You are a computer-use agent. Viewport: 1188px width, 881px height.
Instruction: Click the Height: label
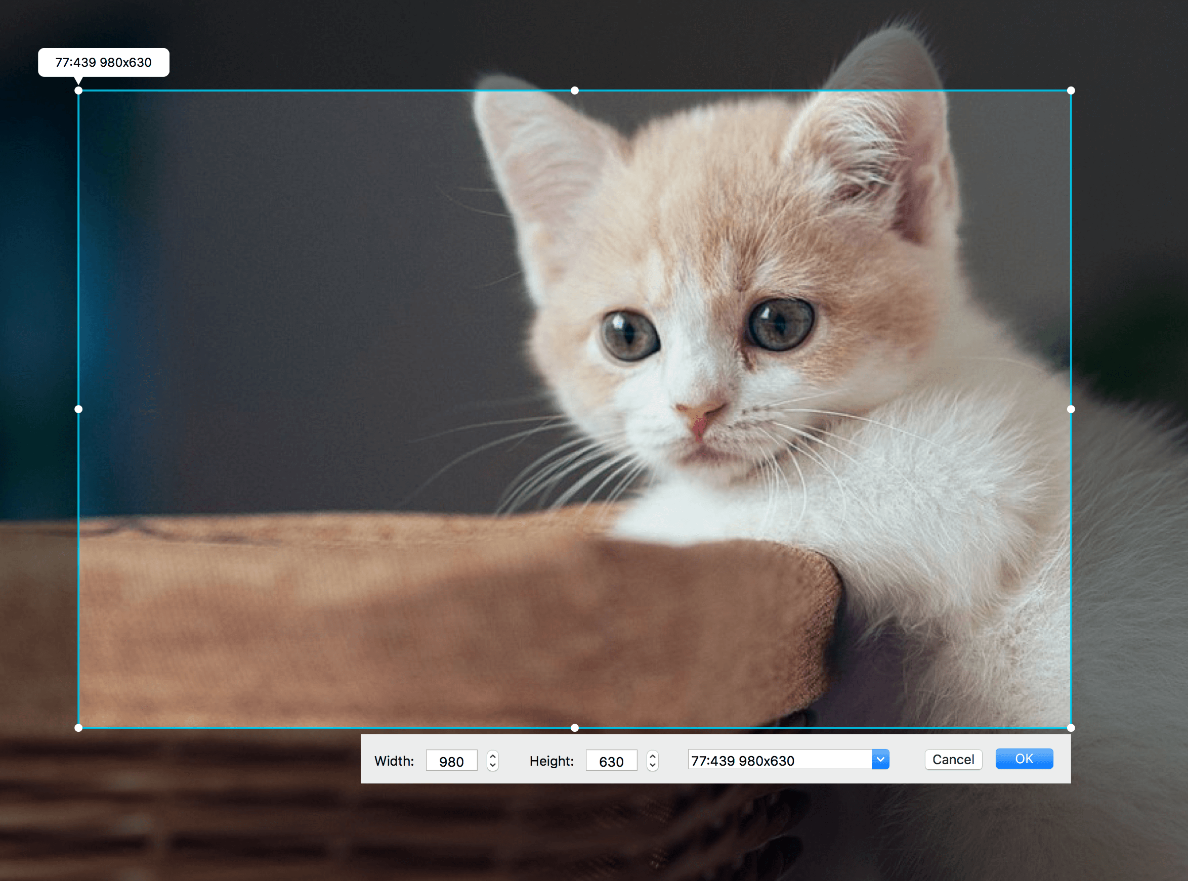tap(551, 761)
